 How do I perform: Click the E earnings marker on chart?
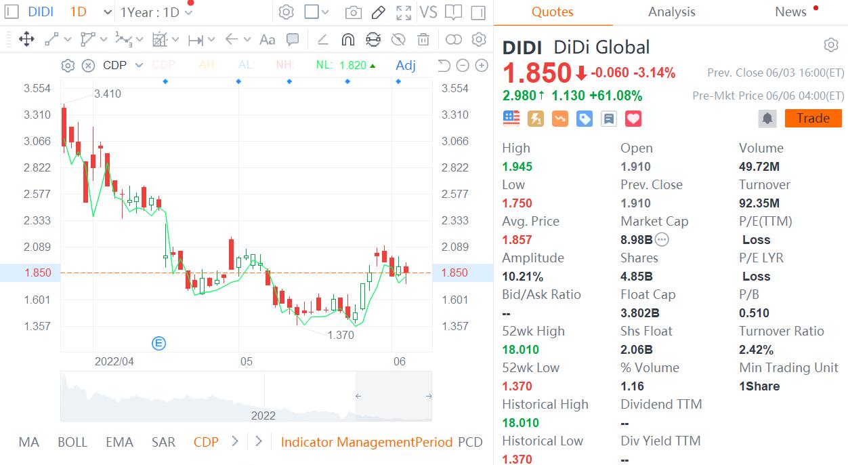click(159, 344)
